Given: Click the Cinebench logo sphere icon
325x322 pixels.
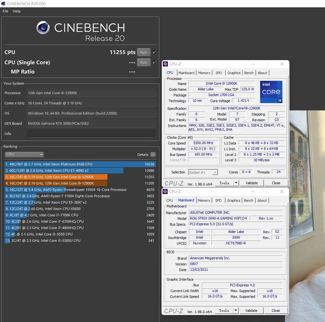Looking at the screenshot, I should point(43,28).
